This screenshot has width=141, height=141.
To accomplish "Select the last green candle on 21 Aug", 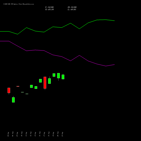I will (x=63, y=77).
